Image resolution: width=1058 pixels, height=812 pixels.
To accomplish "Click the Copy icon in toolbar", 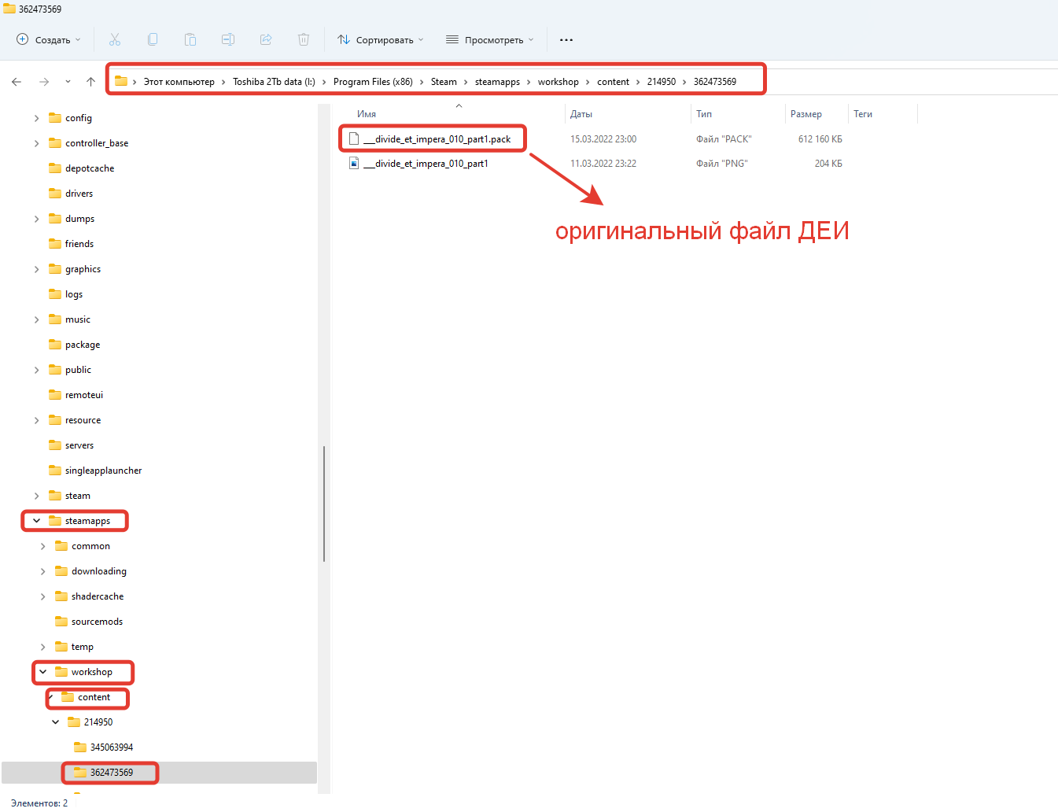I will 153,39.
